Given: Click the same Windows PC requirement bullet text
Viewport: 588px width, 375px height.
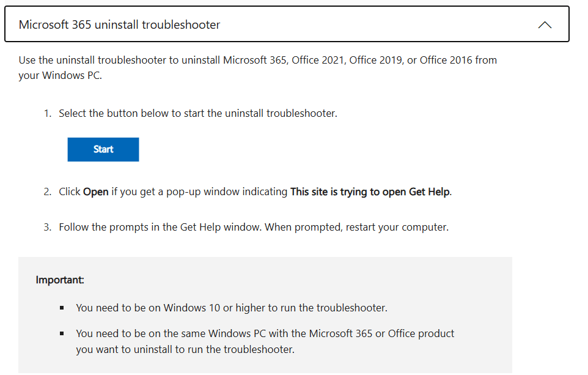Looking at the screenshot, I should pyautogui.click(x=265, y=341).
